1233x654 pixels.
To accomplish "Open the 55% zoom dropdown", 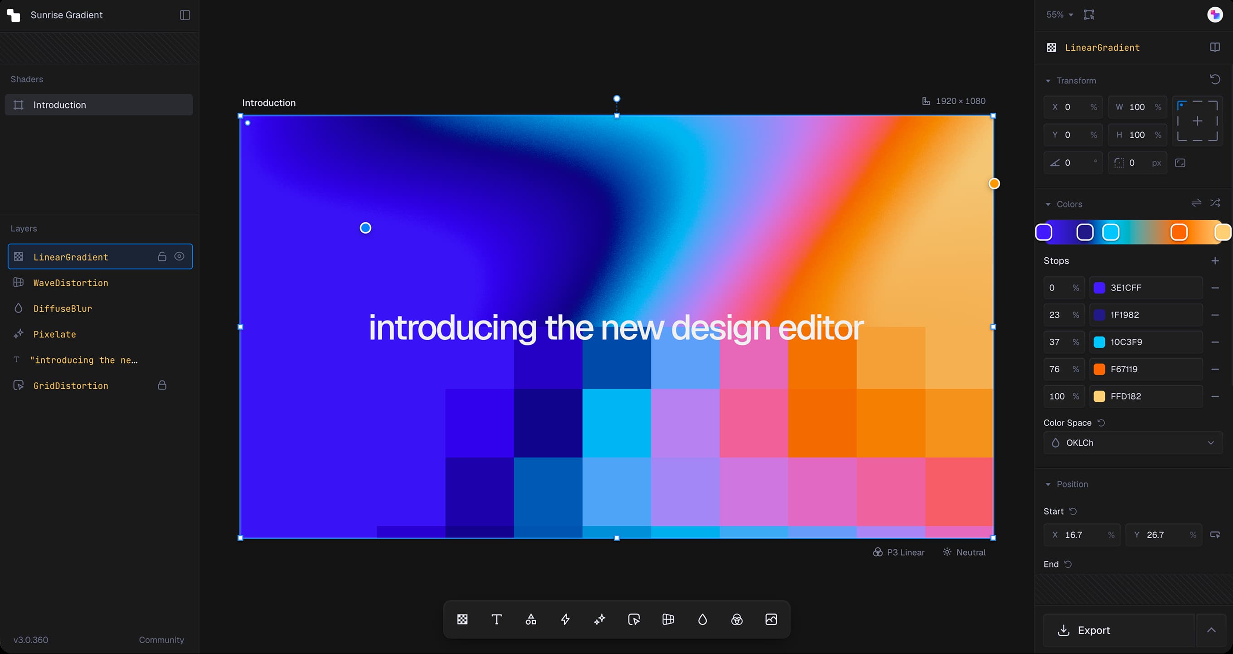I will [x=1059, y=15].
